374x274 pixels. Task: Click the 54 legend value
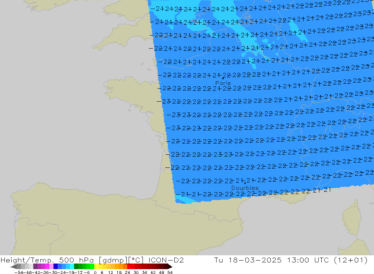[x=170, y=273]
